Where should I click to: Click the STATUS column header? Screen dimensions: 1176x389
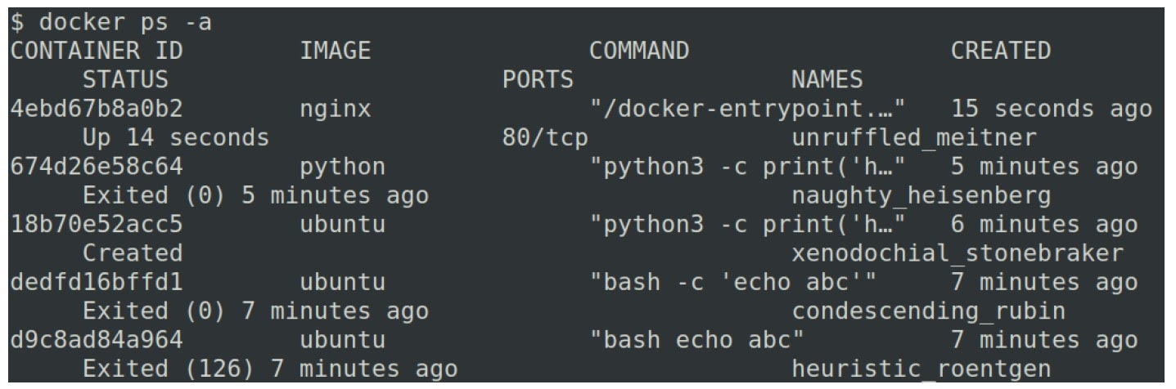click(125, 80)
